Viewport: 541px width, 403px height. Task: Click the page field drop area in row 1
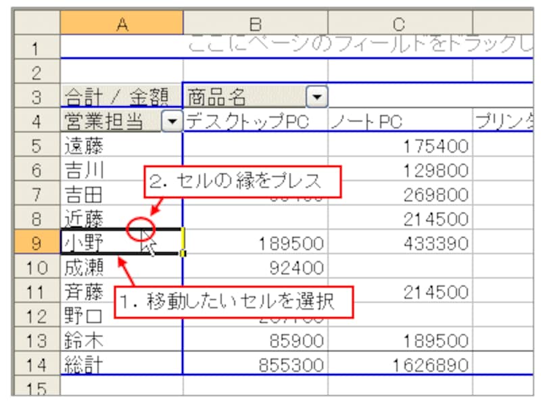338,47
